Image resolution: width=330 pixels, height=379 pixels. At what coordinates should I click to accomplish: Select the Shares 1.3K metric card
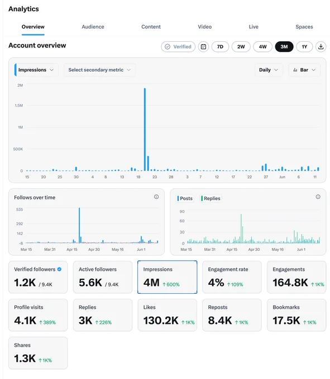[x=38, y=353]
